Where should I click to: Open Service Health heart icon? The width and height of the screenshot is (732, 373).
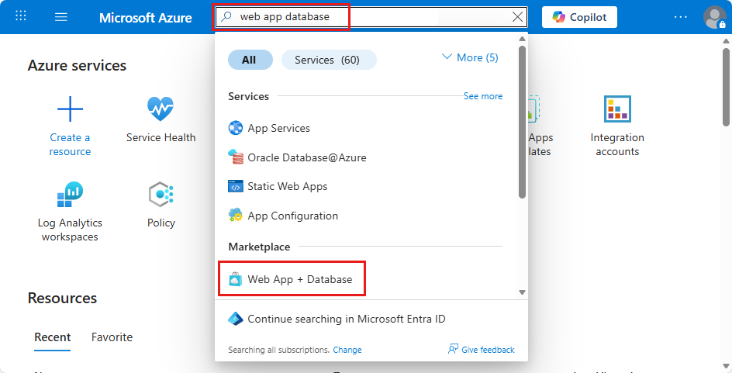161,109
